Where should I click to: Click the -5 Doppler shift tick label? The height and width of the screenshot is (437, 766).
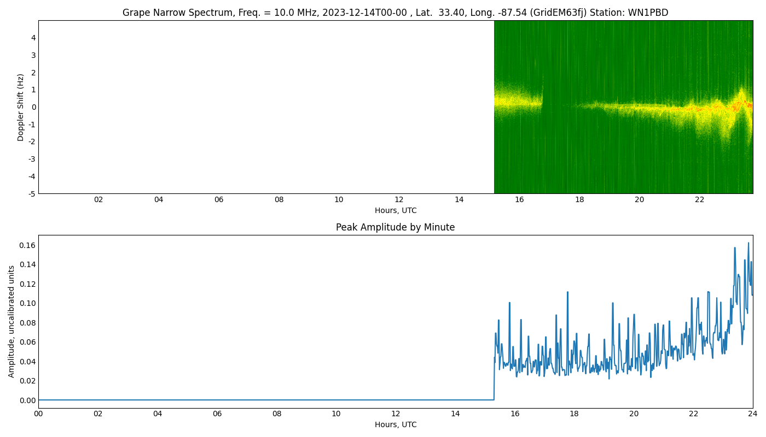click(x=32, y=193)
